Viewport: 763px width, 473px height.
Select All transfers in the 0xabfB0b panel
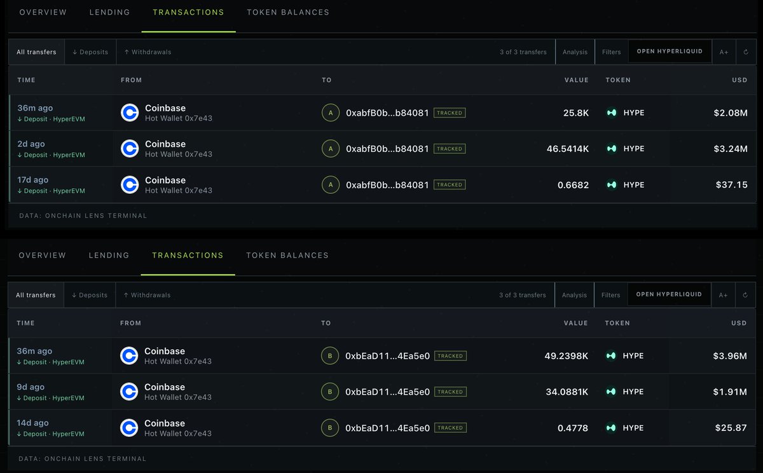pyautogui.click(x=36, y=52)
